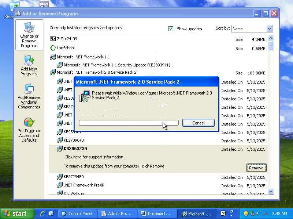Click the KB2729450 update icon
293x219 pixels.
coord(60,177)
